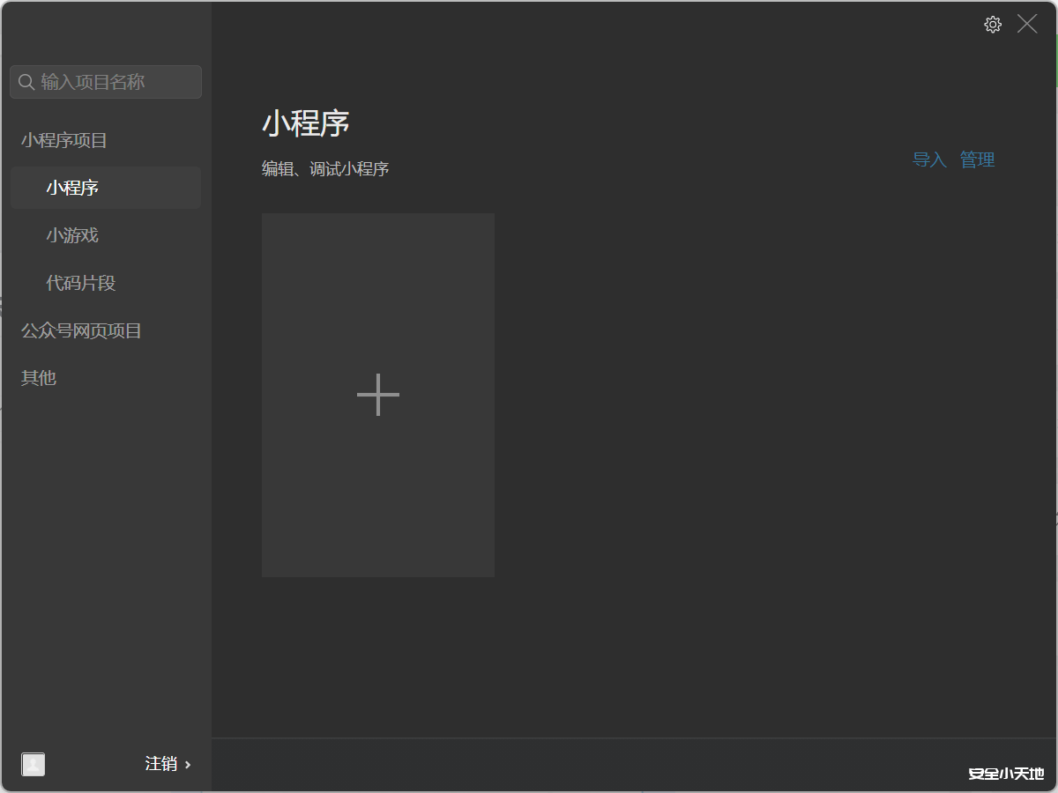The height and width of the screenshot is (793, 1058).
Task: Click the search magnifier icon
Action: point(26,81)
